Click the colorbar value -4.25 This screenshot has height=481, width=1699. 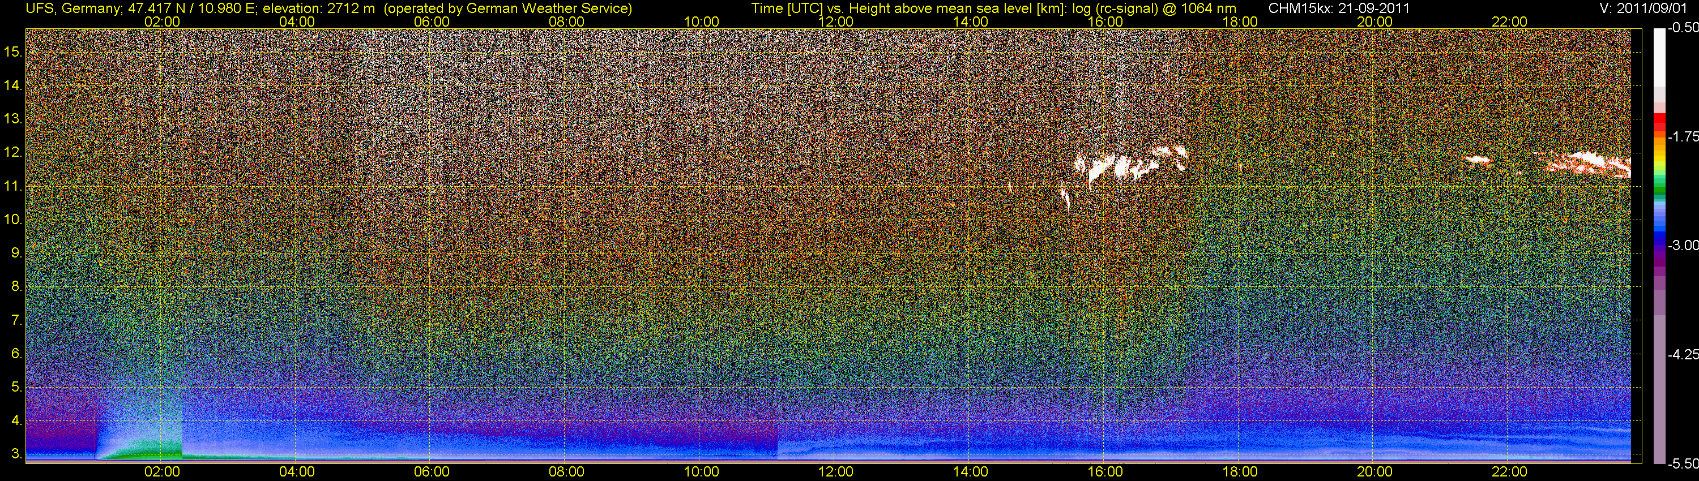(1683, 354)
